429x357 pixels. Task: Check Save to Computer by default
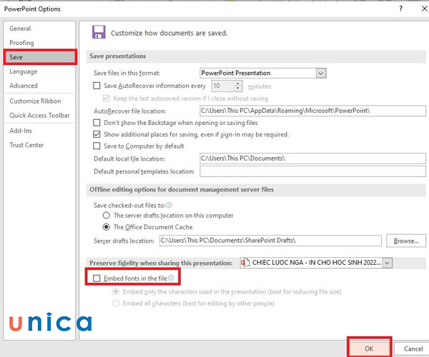[x=97, y=146]
